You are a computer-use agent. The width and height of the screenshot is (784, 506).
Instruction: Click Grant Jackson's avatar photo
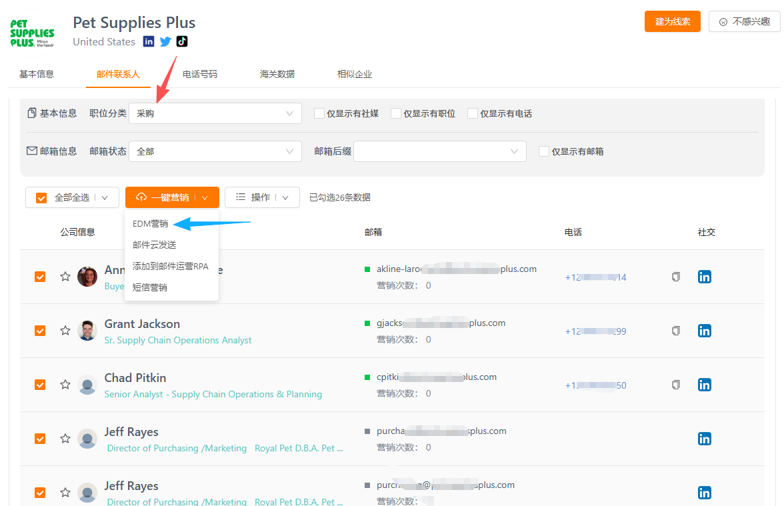(87, 331)
